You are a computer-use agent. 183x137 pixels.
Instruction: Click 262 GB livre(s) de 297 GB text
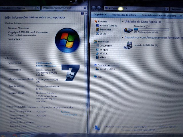point(146,32)
